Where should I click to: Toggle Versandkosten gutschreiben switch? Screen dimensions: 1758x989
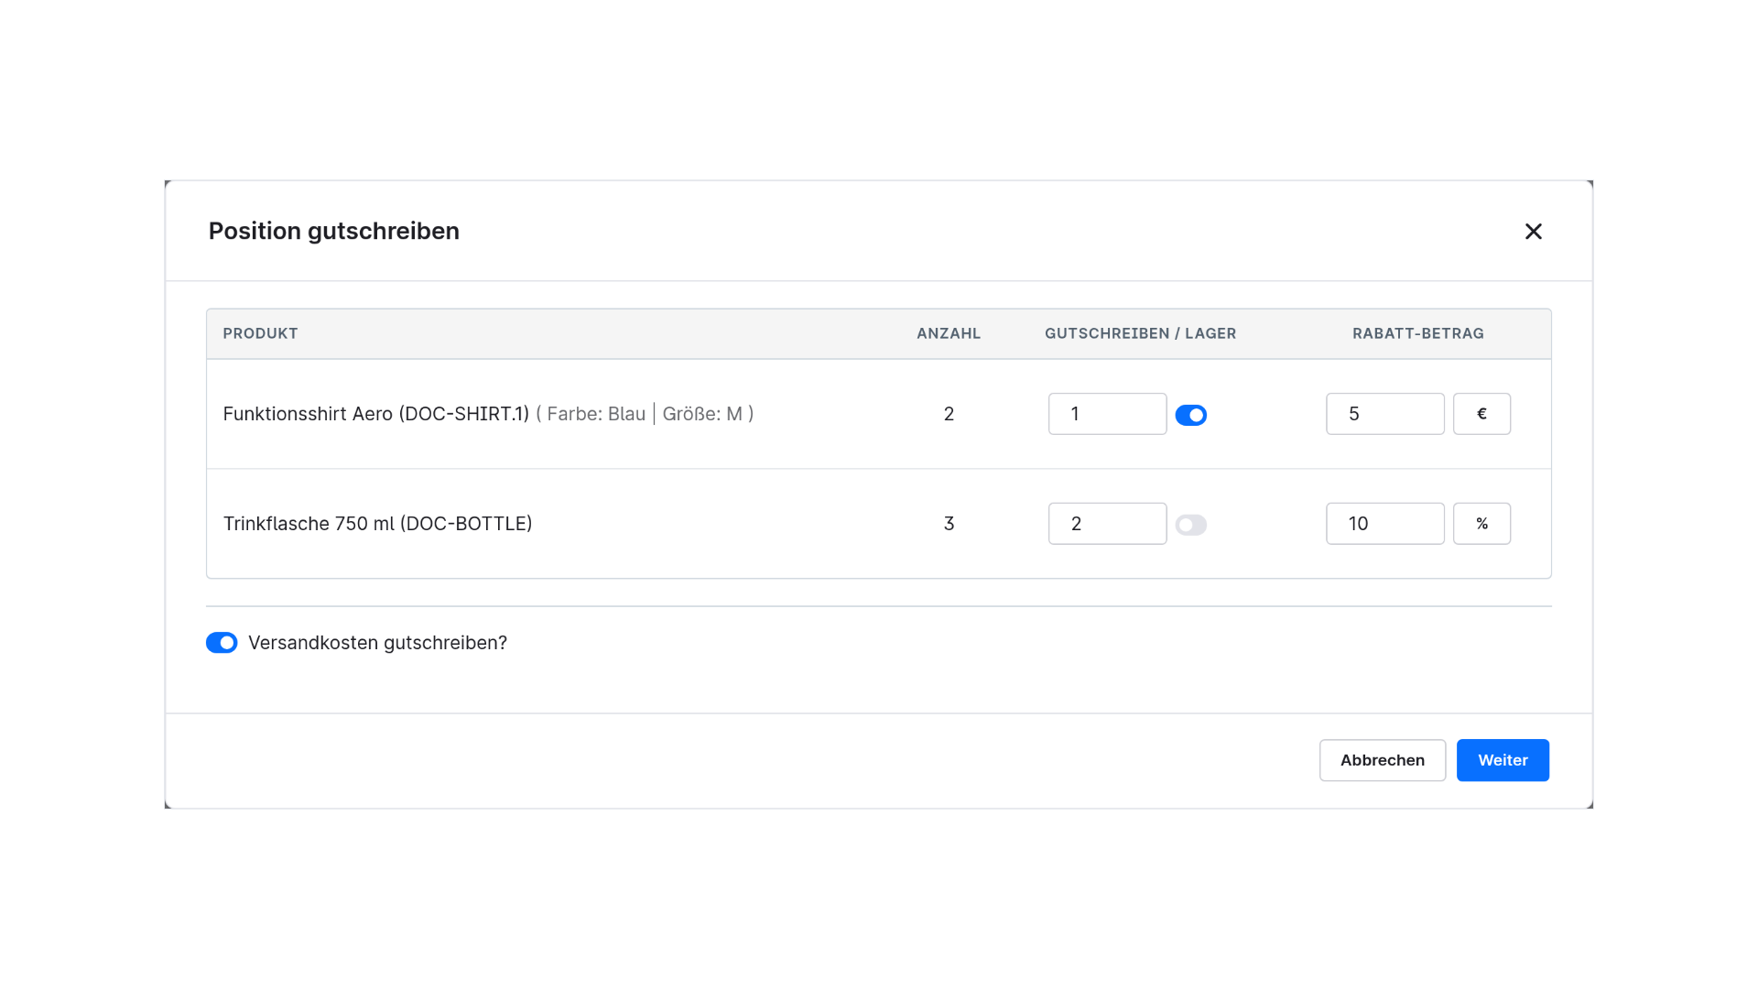coord(222,643)
